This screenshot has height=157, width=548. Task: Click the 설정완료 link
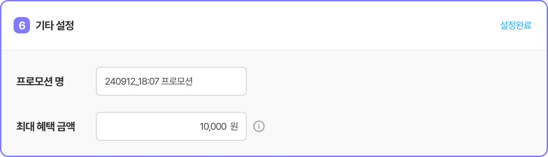[516, 25]
